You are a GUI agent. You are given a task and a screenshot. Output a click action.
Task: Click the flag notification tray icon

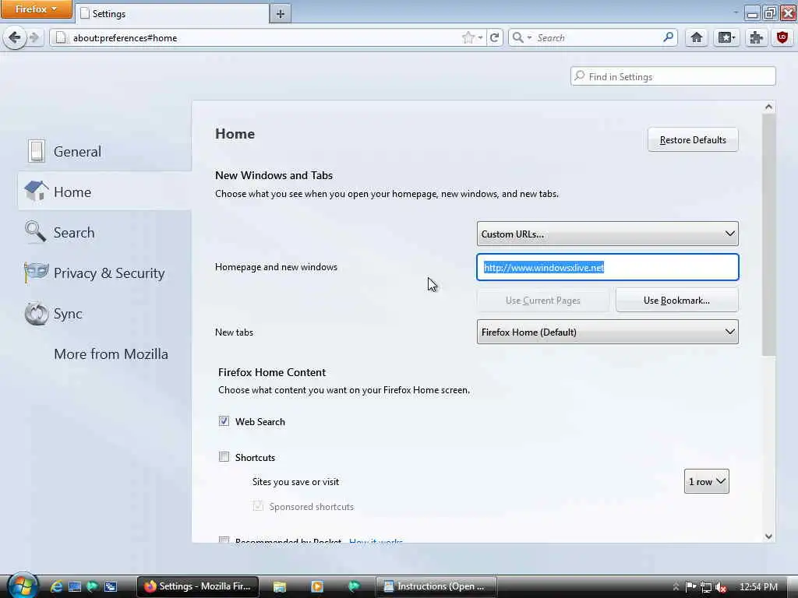tap(690, 587)
